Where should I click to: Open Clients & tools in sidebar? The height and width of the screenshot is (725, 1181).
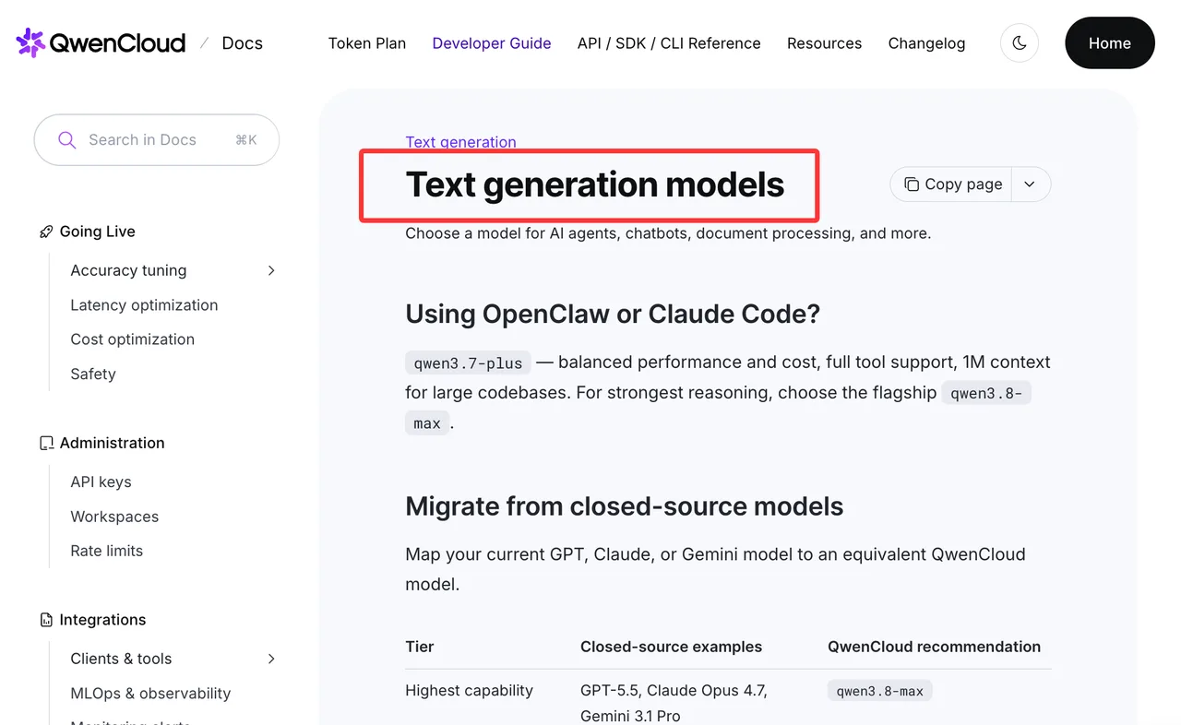[121, 659]
